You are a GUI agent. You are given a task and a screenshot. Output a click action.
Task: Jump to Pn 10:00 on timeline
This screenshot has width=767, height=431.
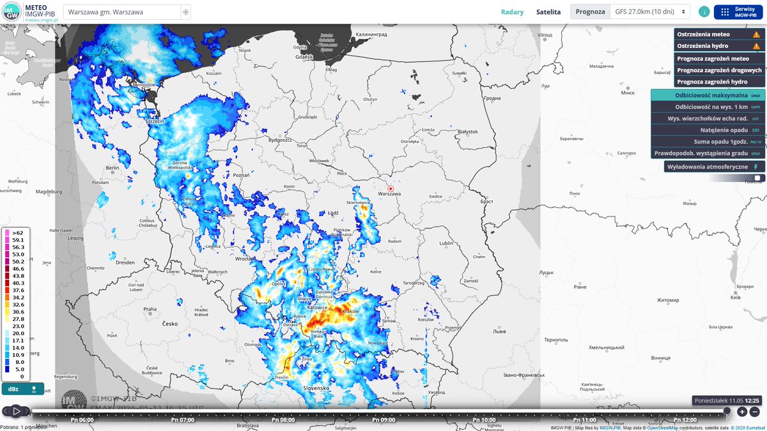[x=484, y=420]
